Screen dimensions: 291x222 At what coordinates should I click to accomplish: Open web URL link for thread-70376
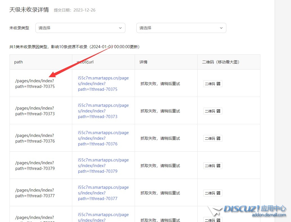tap(103, 138)
